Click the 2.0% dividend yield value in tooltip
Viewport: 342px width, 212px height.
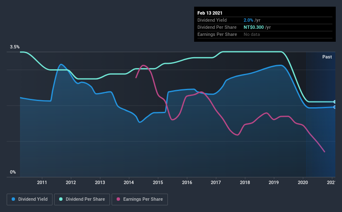248,20
